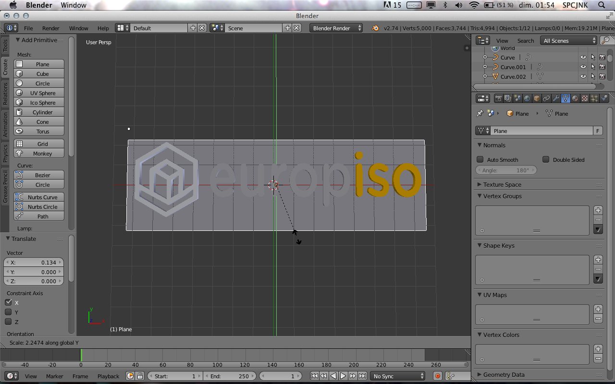Switch to the Physics side tab

point(5,153)
